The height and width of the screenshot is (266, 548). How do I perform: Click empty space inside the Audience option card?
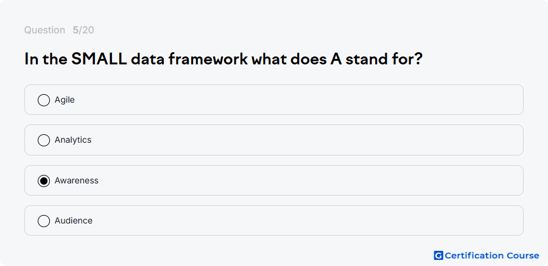tap(297, 220)
